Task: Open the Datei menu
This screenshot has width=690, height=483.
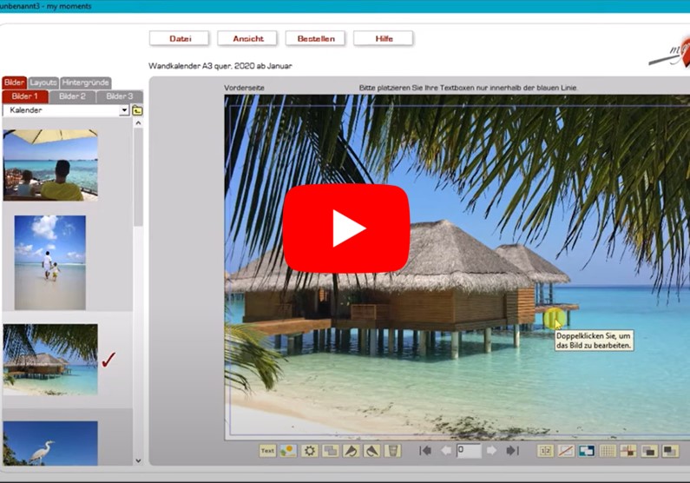Action: click(x=180, y=38)
